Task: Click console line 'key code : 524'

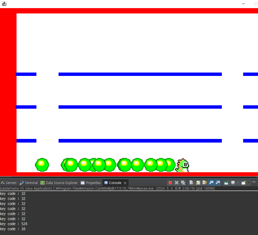Action: pyautogui.click(x=14, y=224)
